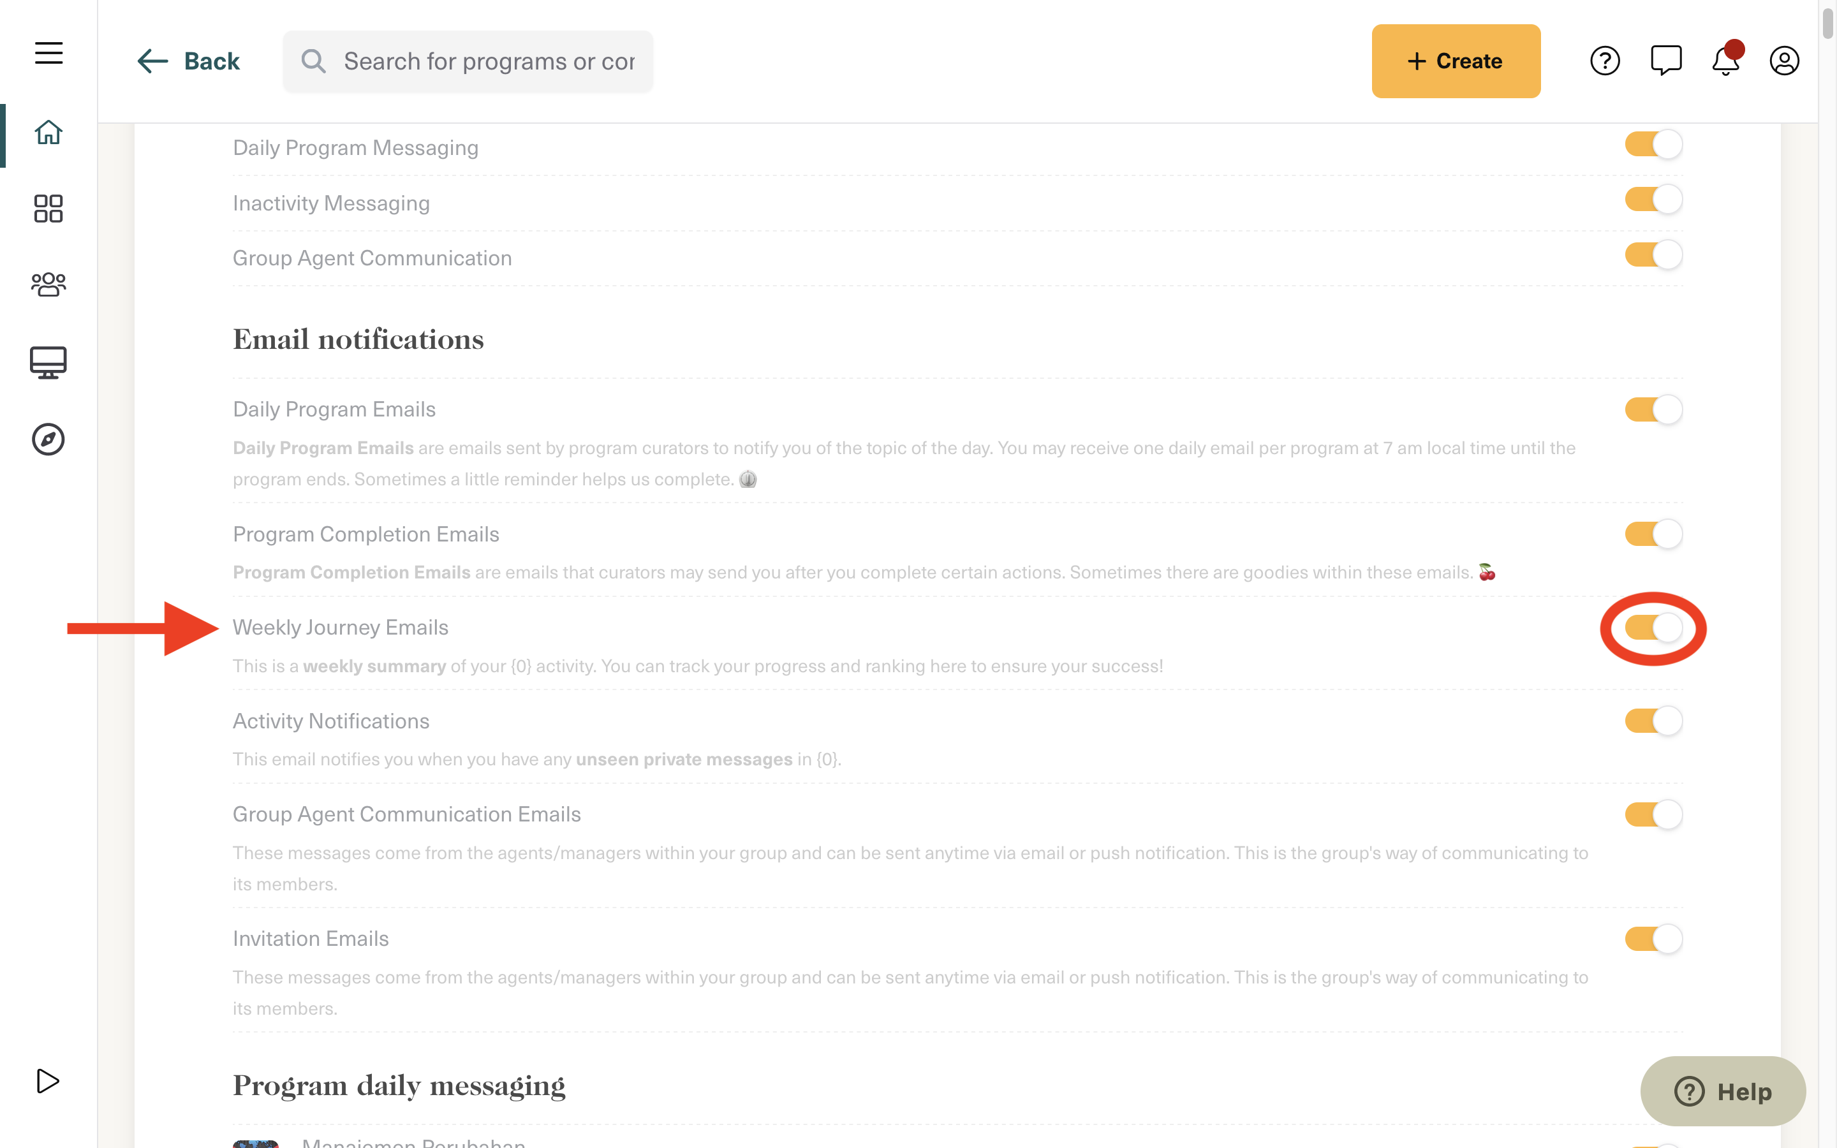Turn off Weekly Journey Emails toggle

click(1653, 628)
